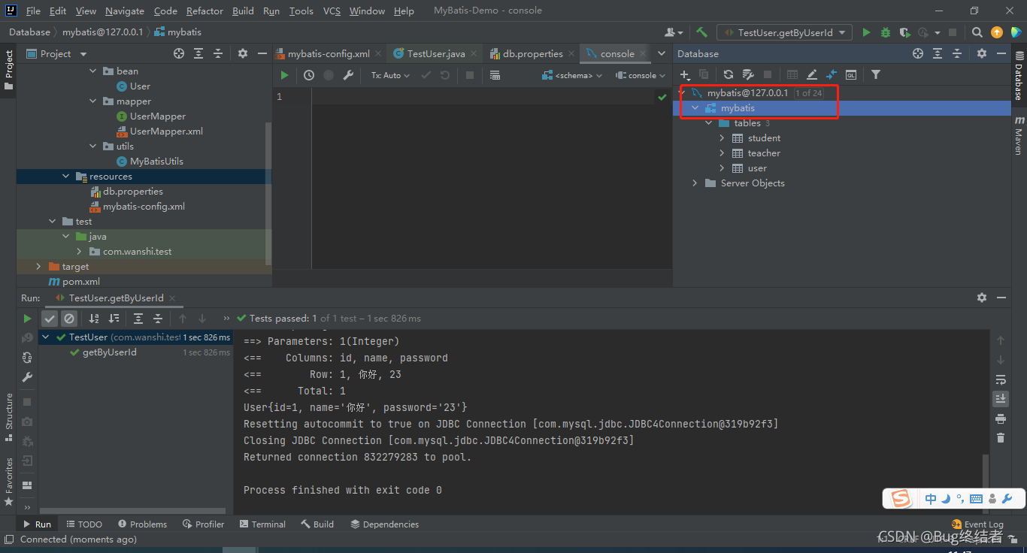Select UserMapper.xml in Project tree
Image resolution: width=1027 pixels, height=553 pixels.
(x=166, y=131)
